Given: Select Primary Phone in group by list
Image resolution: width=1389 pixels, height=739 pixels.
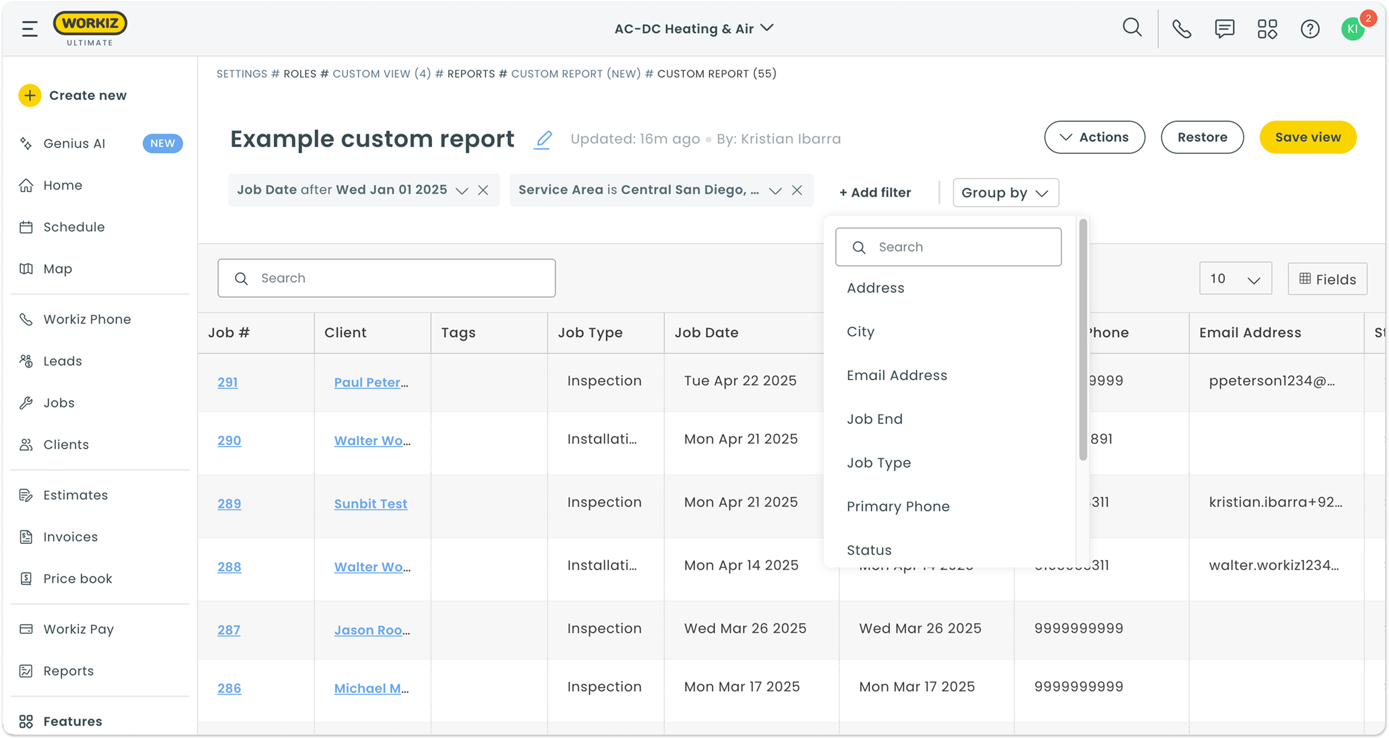Looking at the screenshot, I should click(x=898, y=507).
